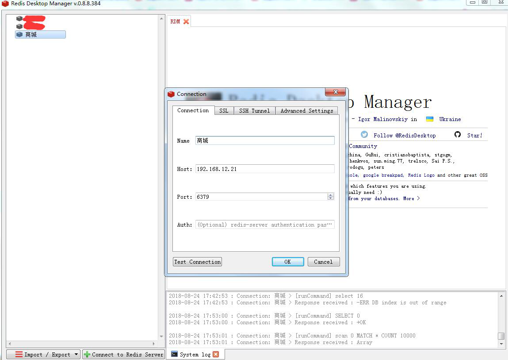Open the Advanced Settings tab
Viewport: 508px width, 360px height.
[x=307, y=111]
